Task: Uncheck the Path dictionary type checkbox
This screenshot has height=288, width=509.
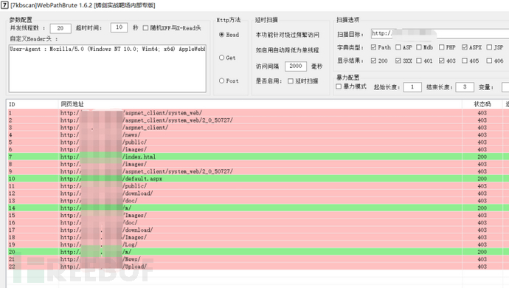Action: coord(373,47)
